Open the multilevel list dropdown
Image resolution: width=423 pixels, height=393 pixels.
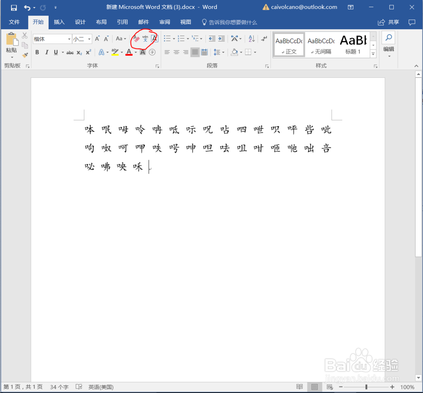[x=201, y=39]
